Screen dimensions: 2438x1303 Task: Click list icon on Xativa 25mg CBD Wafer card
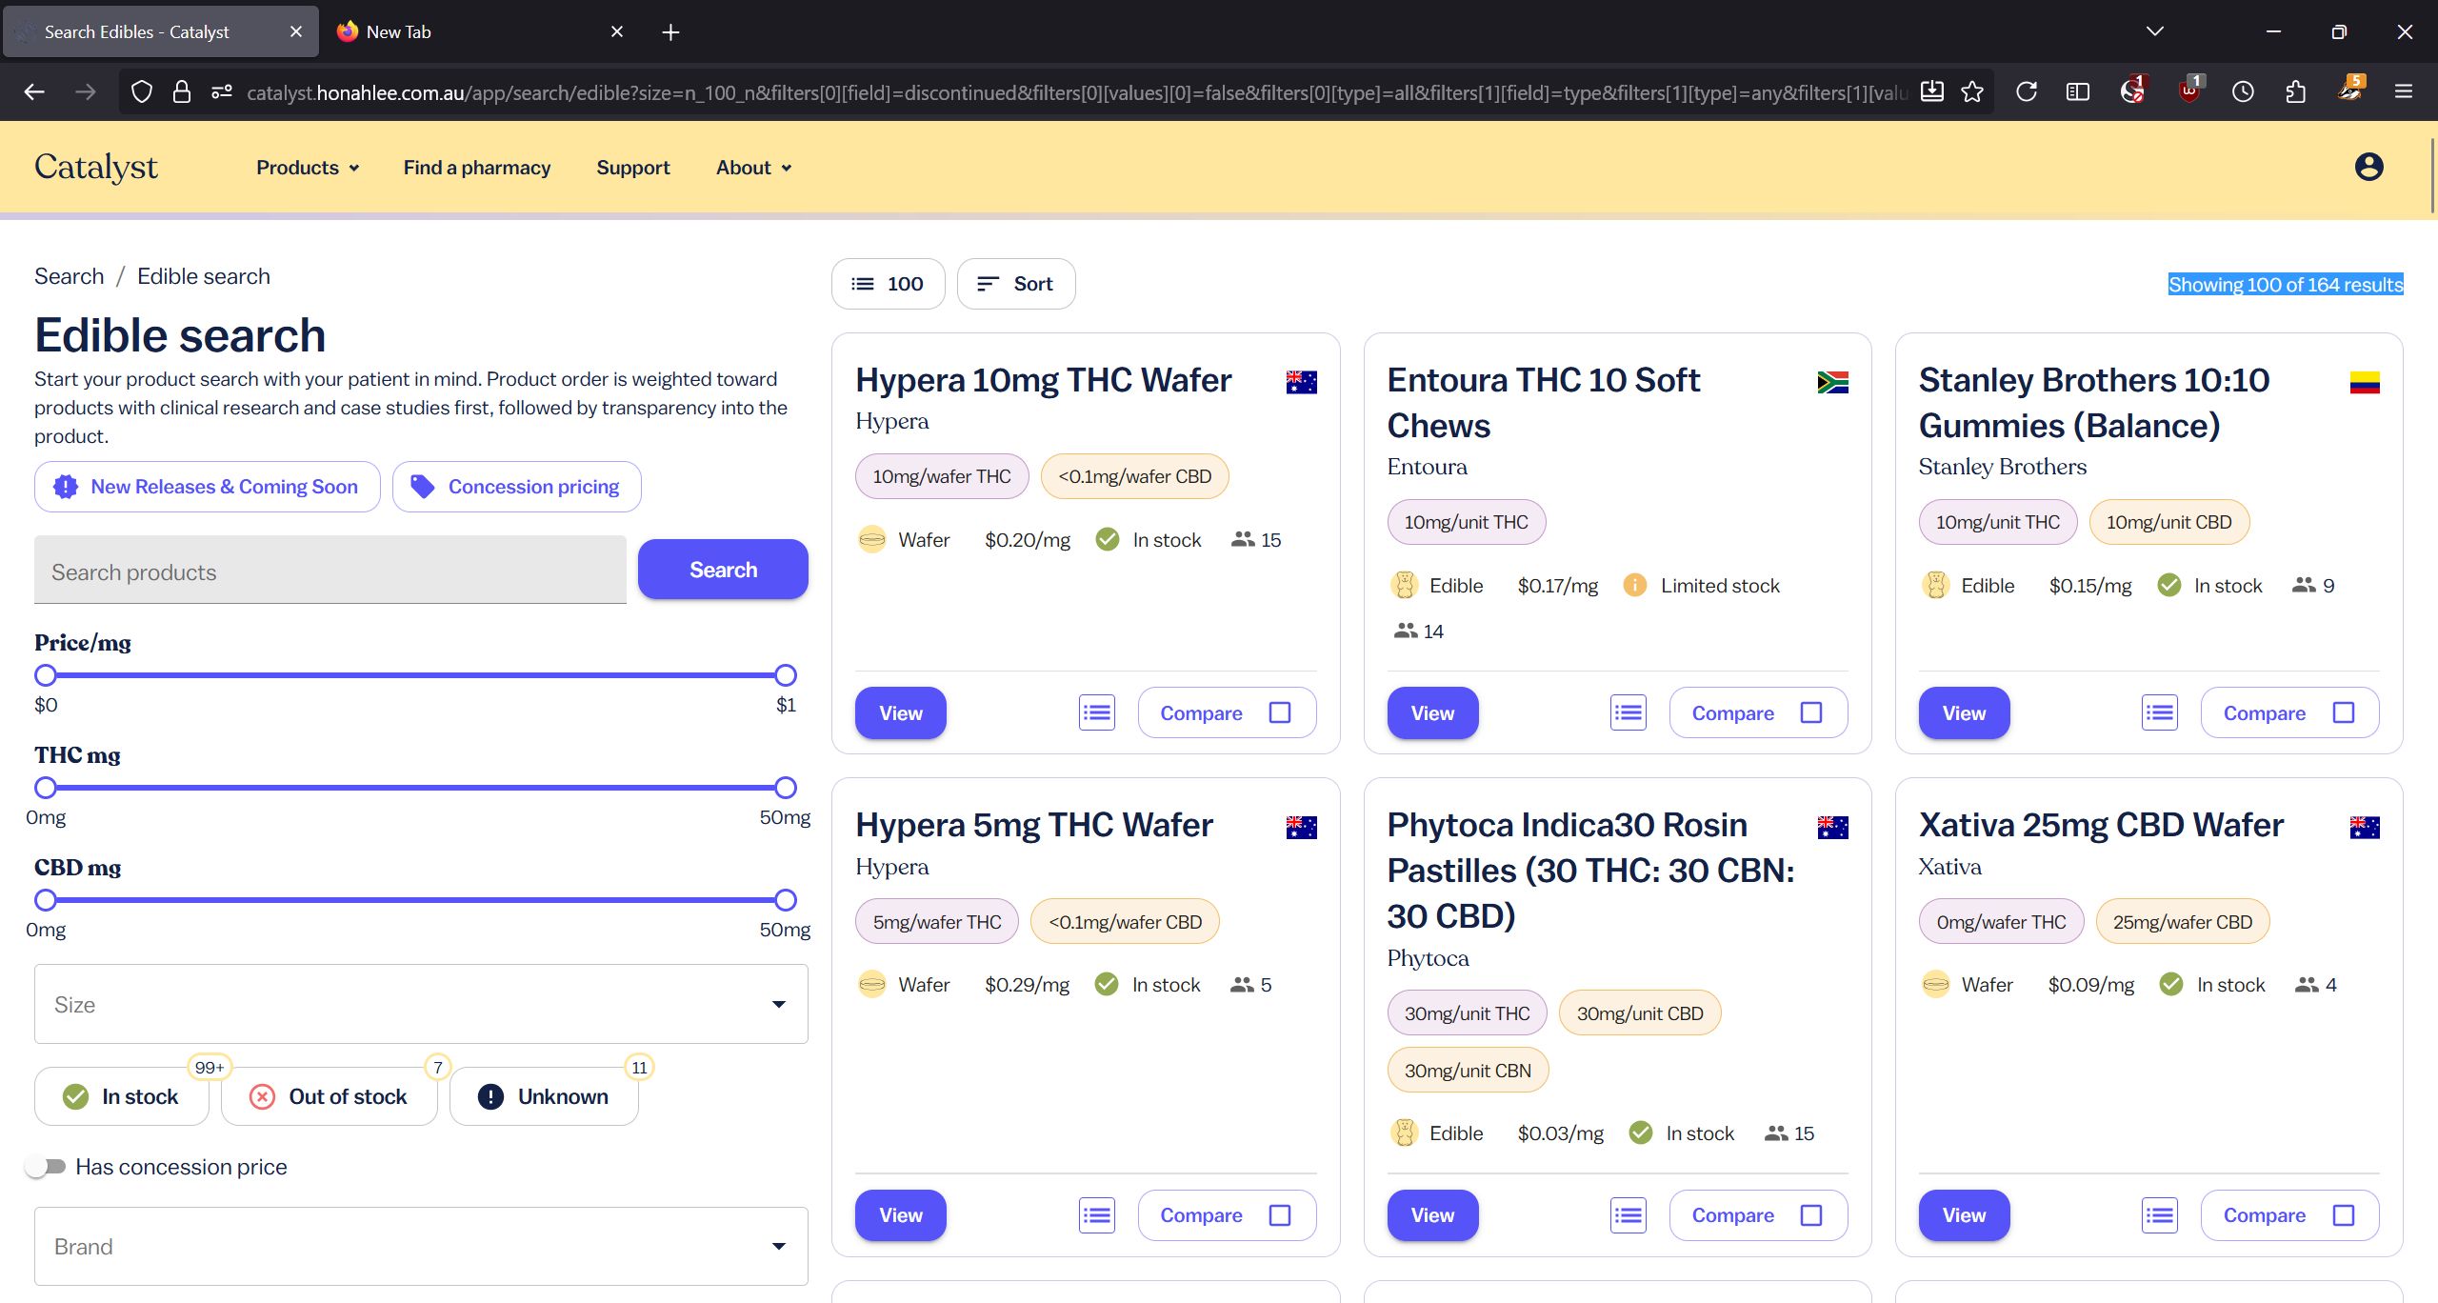[2159, 1215]
